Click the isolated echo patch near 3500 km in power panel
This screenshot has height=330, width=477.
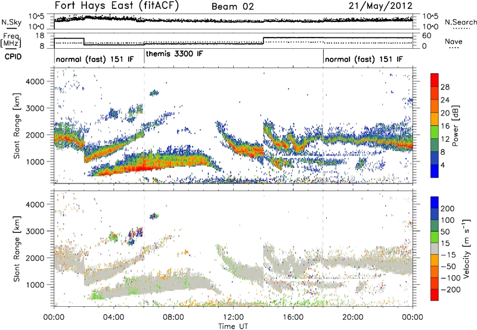click(x=154, y=93)
